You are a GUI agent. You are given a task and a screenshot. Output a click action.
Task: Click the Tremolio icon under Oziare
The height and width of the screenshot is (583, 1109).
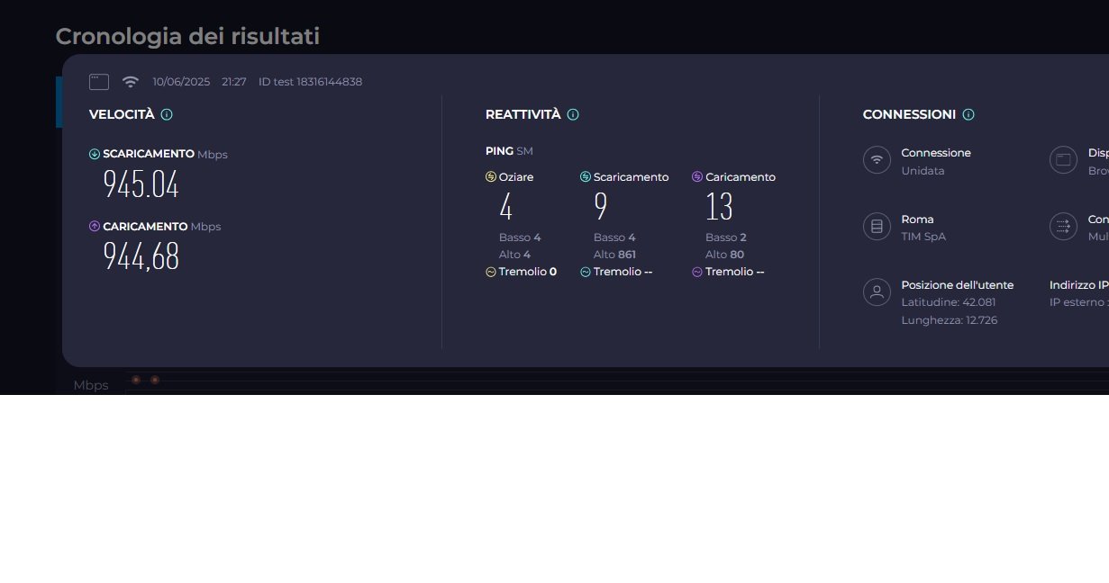point(491,272)
